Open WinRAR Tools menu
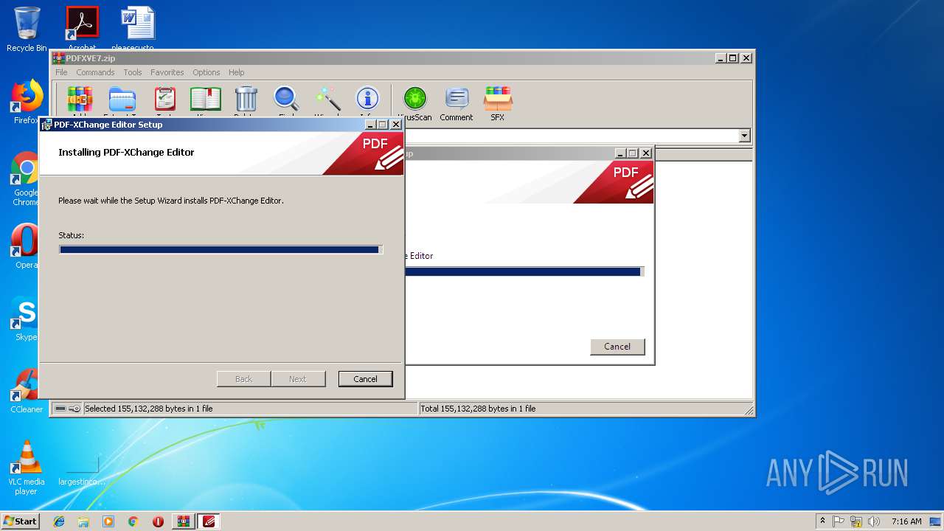Image resolution: width=944 pixels, height=531 pixels. coord(133,72)
